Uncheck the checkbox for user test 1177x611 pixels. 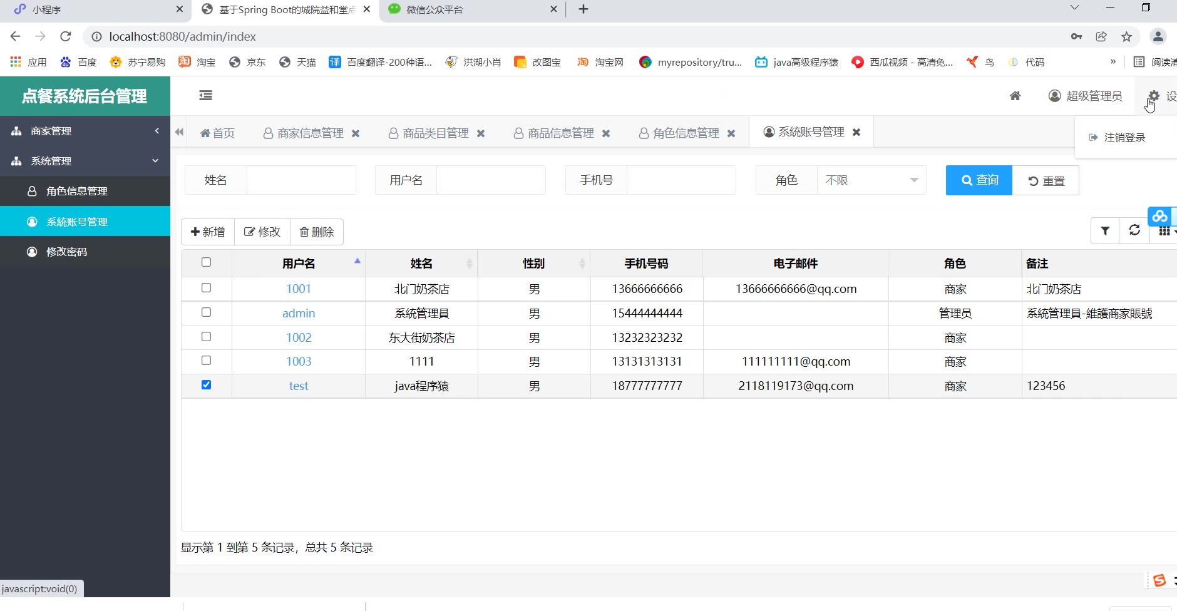[206, 385]
